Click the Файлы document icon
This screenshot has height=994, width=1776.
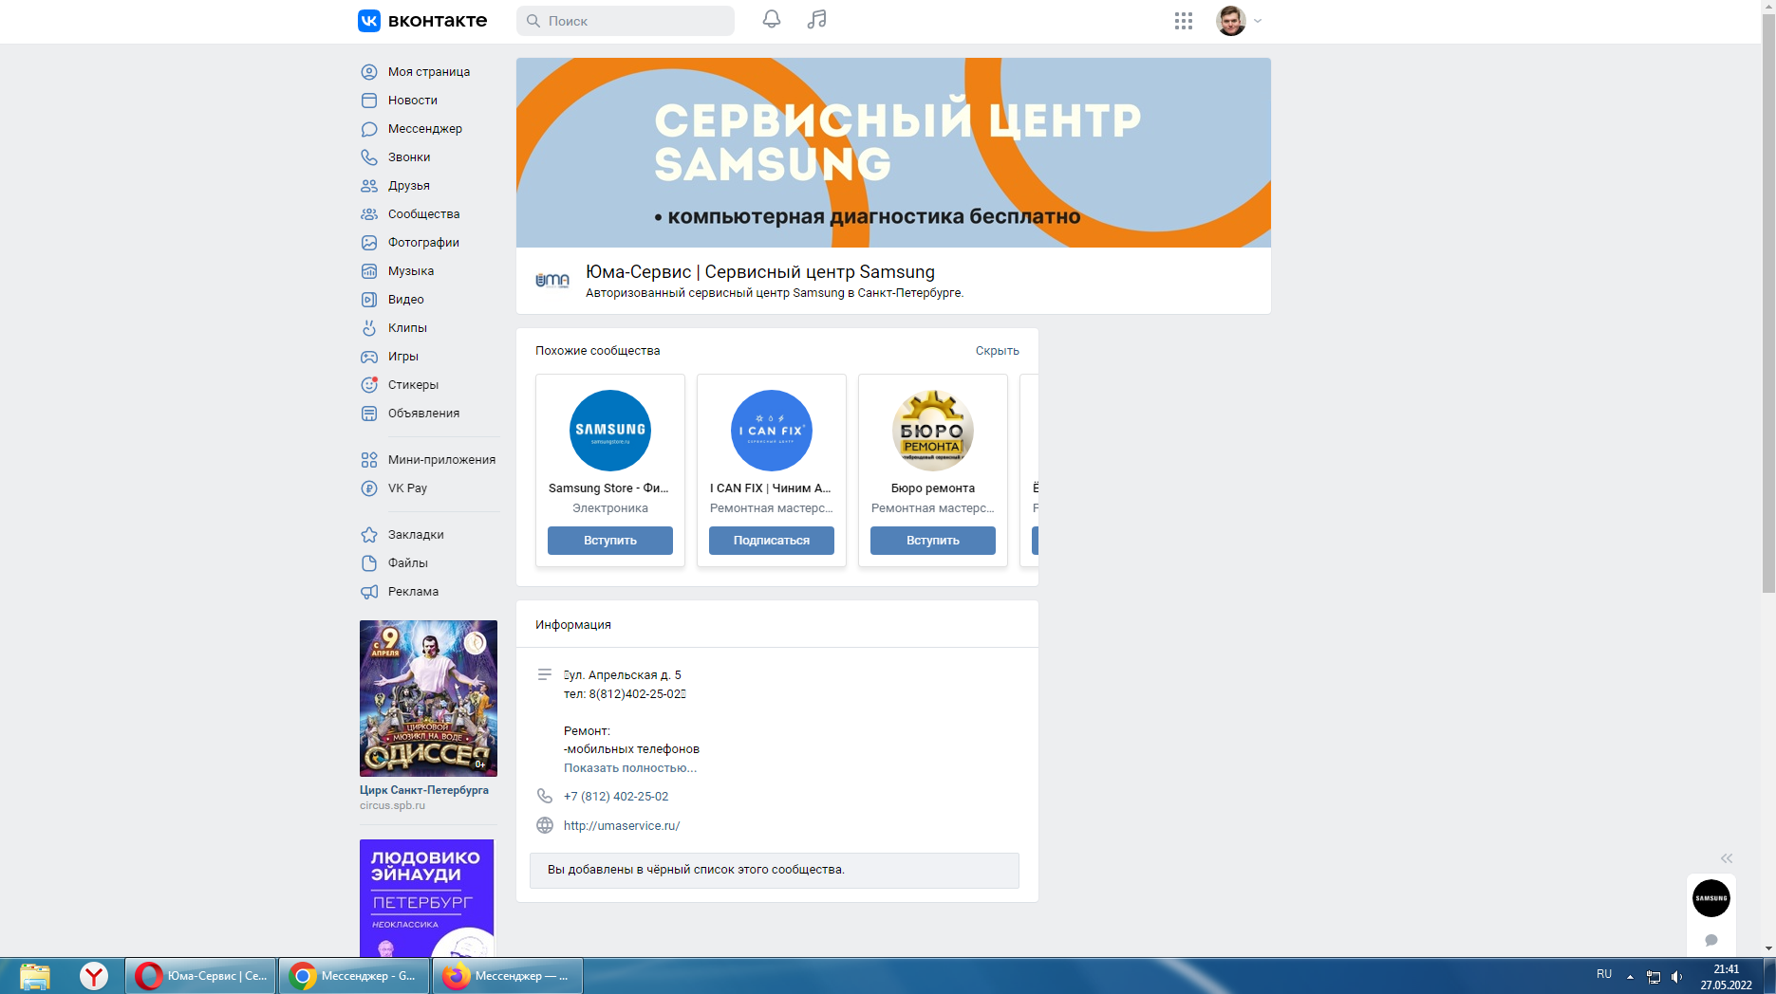pos(369,563)
